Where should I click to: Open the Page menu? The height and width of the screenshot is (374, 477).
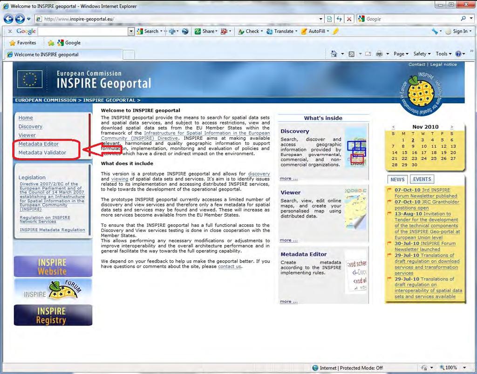[x=401, y=54]
